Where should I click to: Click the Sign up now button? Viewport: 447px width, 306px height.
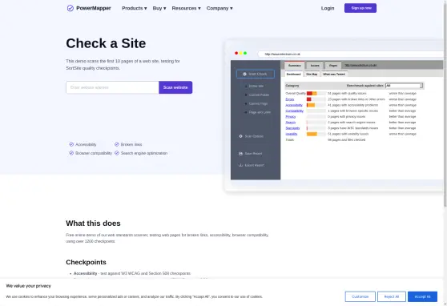point(360,8)
